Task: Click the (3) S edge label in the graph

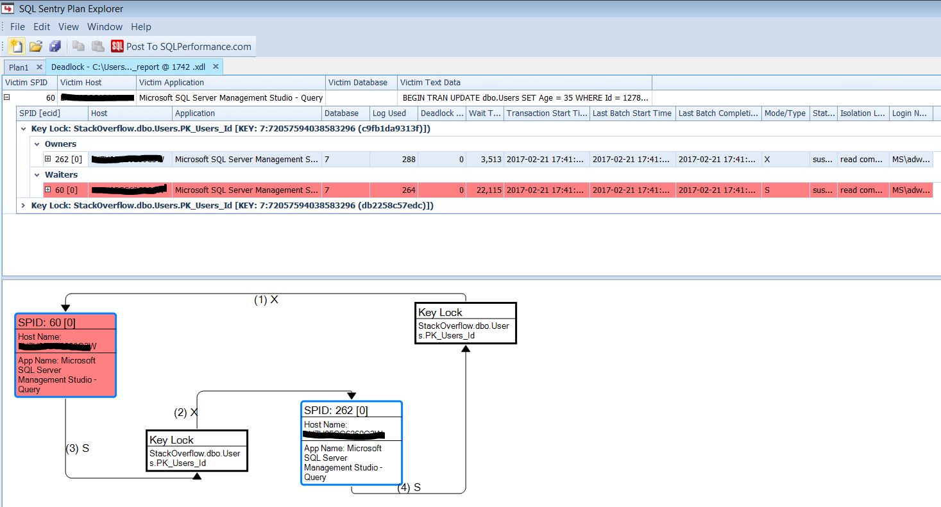Action: [78, 448]
